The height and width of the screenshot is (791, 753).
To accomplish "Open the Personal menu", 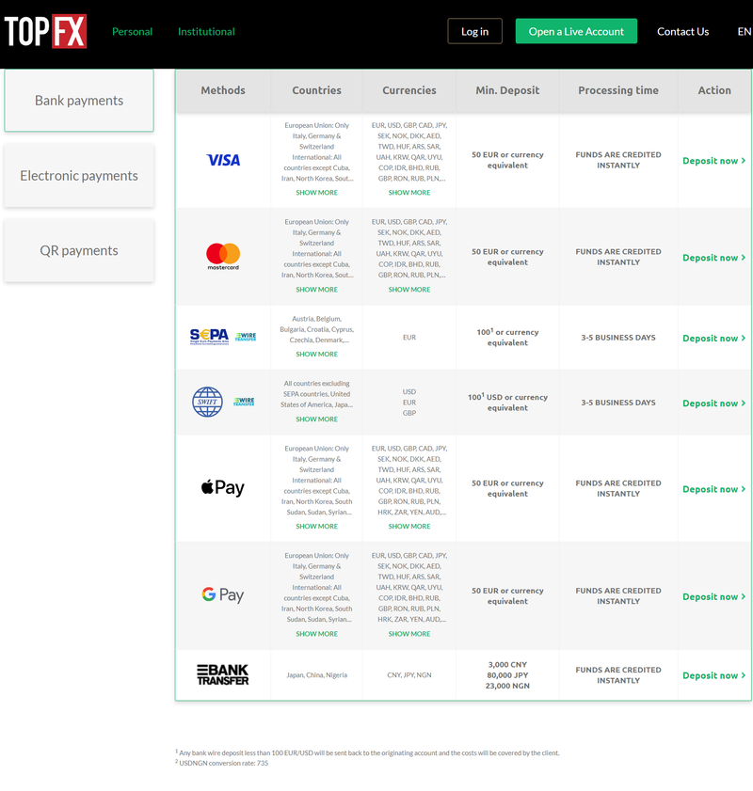I will coord(132,31).
